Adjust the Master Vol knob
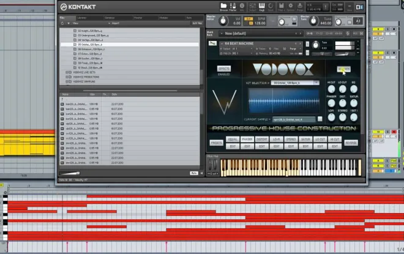 click(223, 21)
